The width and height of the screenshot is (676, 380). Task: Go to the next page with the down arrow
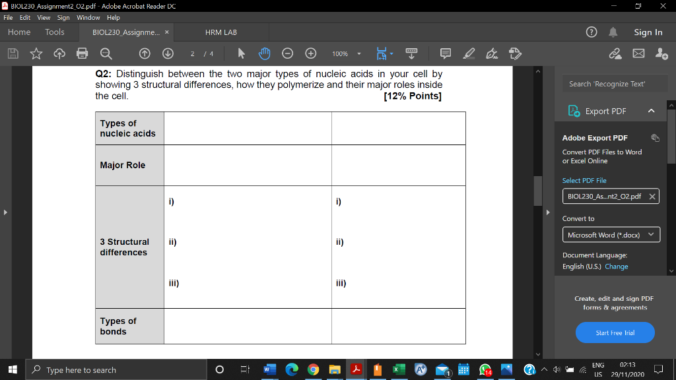pos(168,53)
